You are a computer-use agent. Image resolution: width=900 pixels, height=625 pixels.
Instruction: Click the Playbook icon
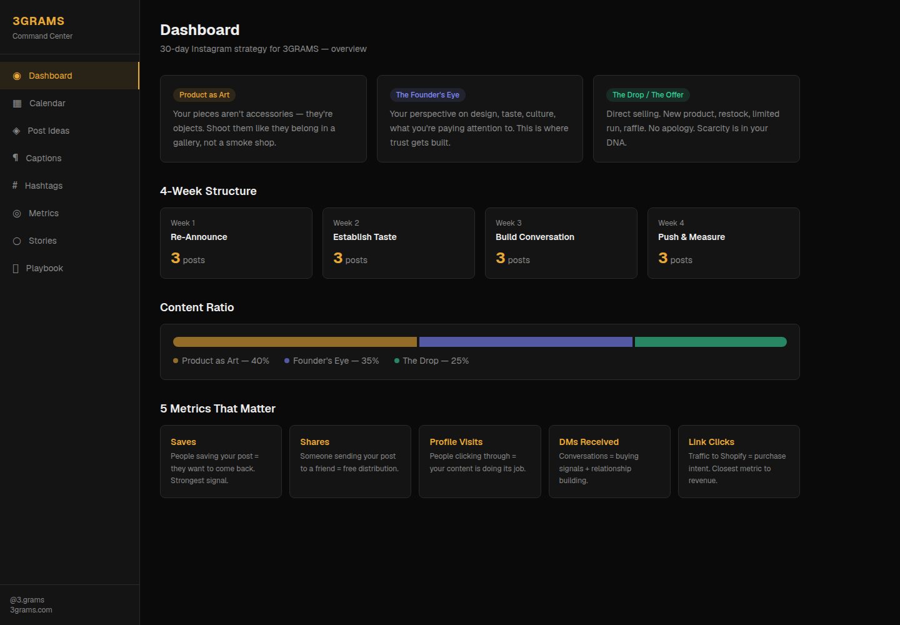coord(16,269)
